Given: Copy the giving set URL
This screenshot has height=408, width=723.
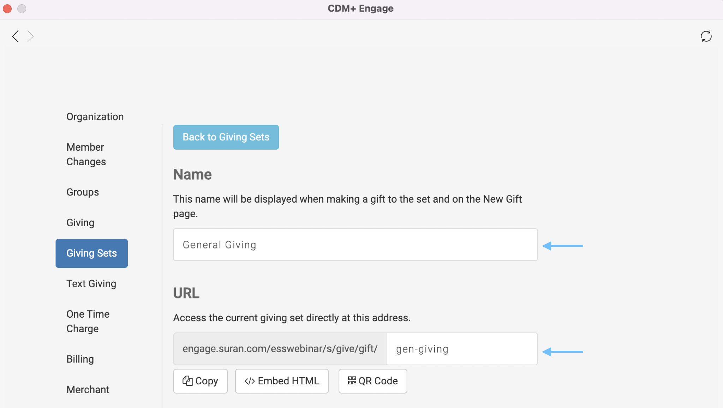Looking at the screenshot, I should point(200,381).
